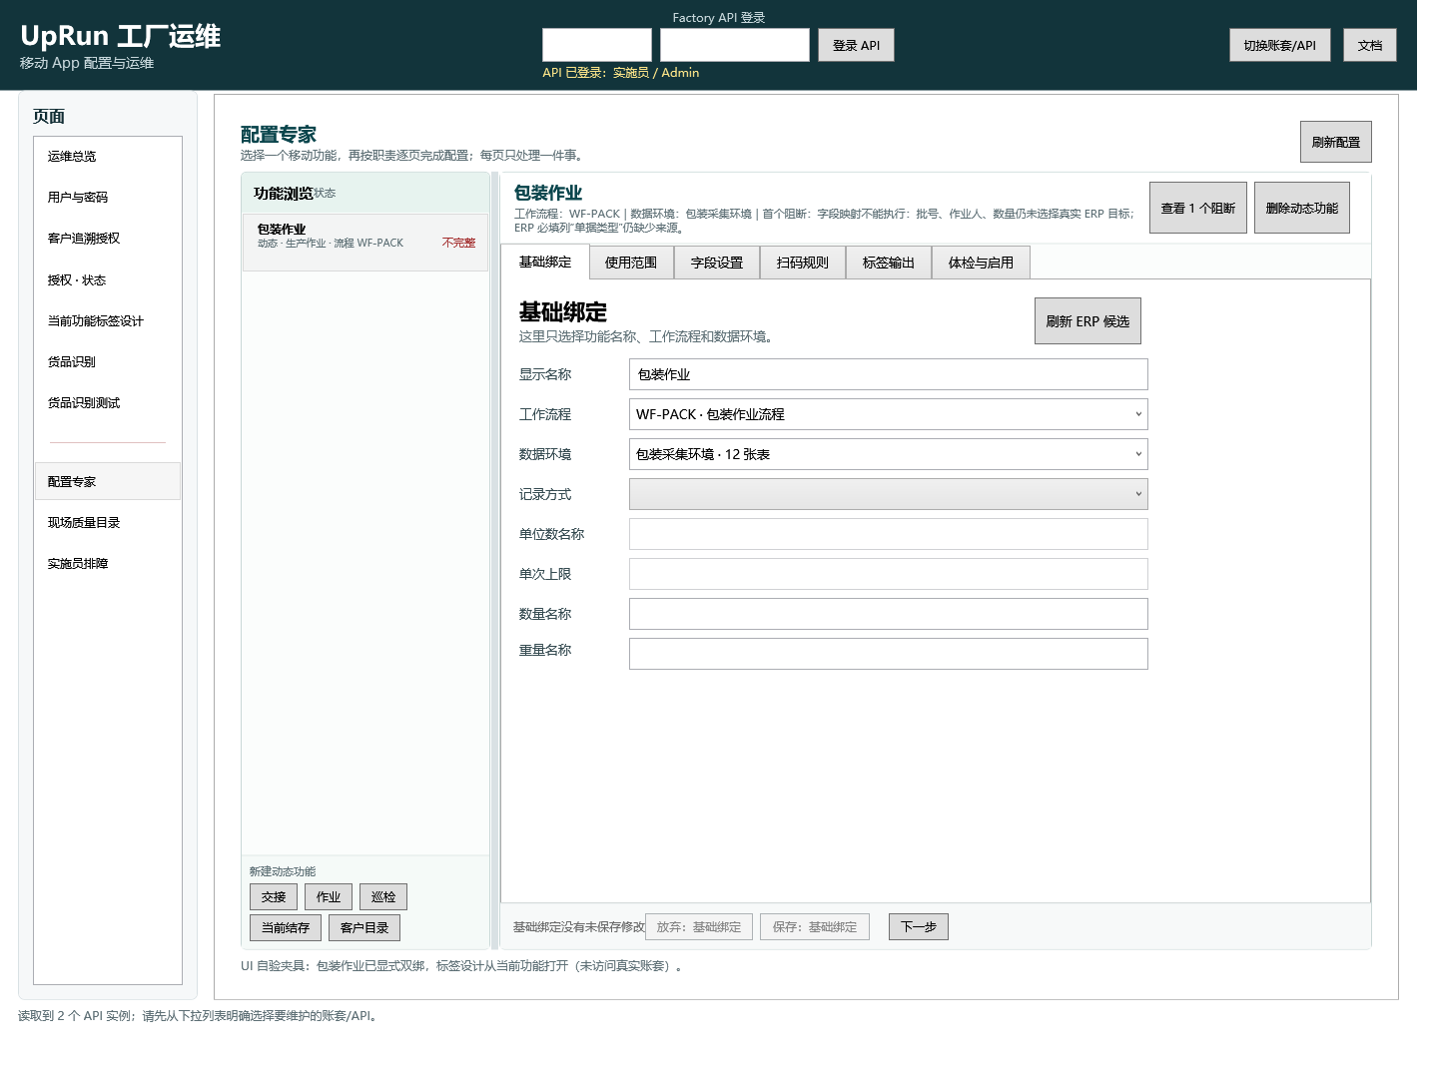Focus the 重量名称 input field
Screen dimensions: 1433x1076
[889, 654]
